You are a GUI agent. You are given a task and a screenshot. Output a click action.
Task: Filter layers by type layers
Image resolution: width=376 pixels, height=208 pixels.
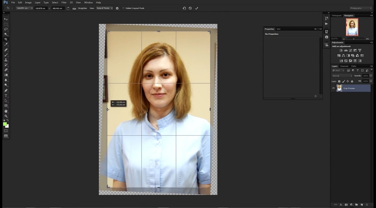click(x=357, y=71)
